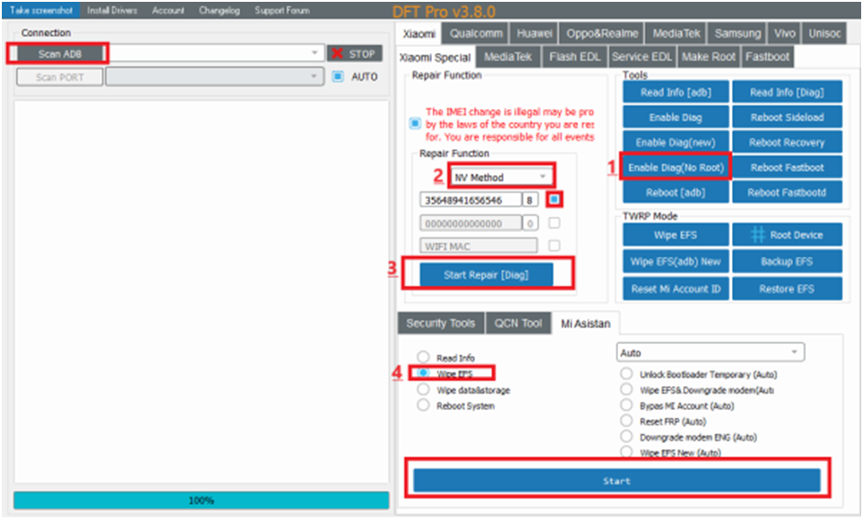Switch to the Xiaomi brand tab
The height and width of the screenshot is (519, 863).
(x=419, y=34)
